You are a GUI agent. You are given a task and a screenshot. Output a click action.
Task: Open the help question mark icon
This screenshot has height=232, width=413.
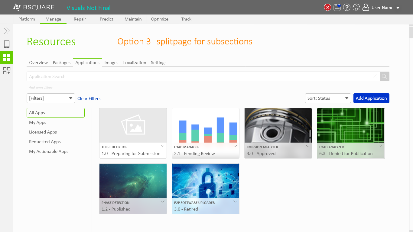point(347,8)
